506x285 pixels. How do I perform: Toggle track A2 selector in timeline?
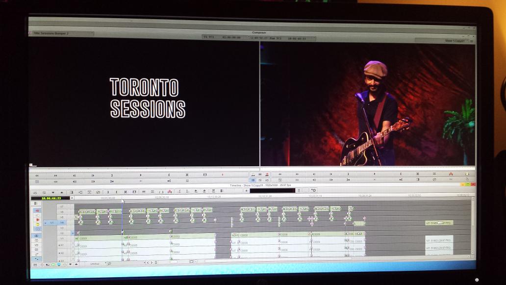pos(61,253)
